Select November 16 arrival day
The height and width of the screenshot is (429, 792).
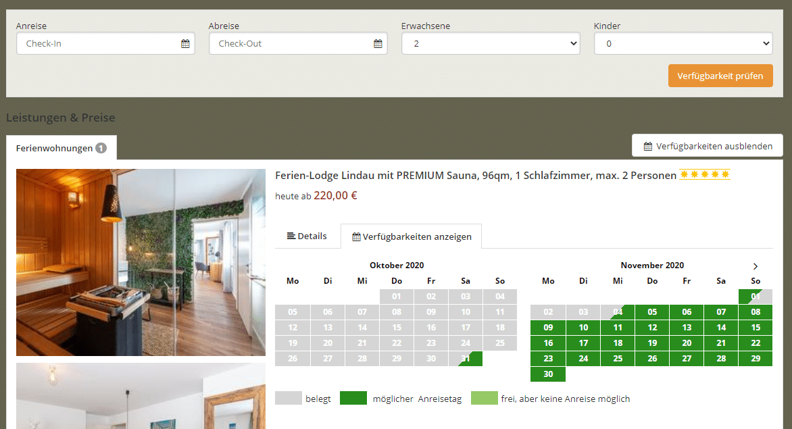click(548, 343)
